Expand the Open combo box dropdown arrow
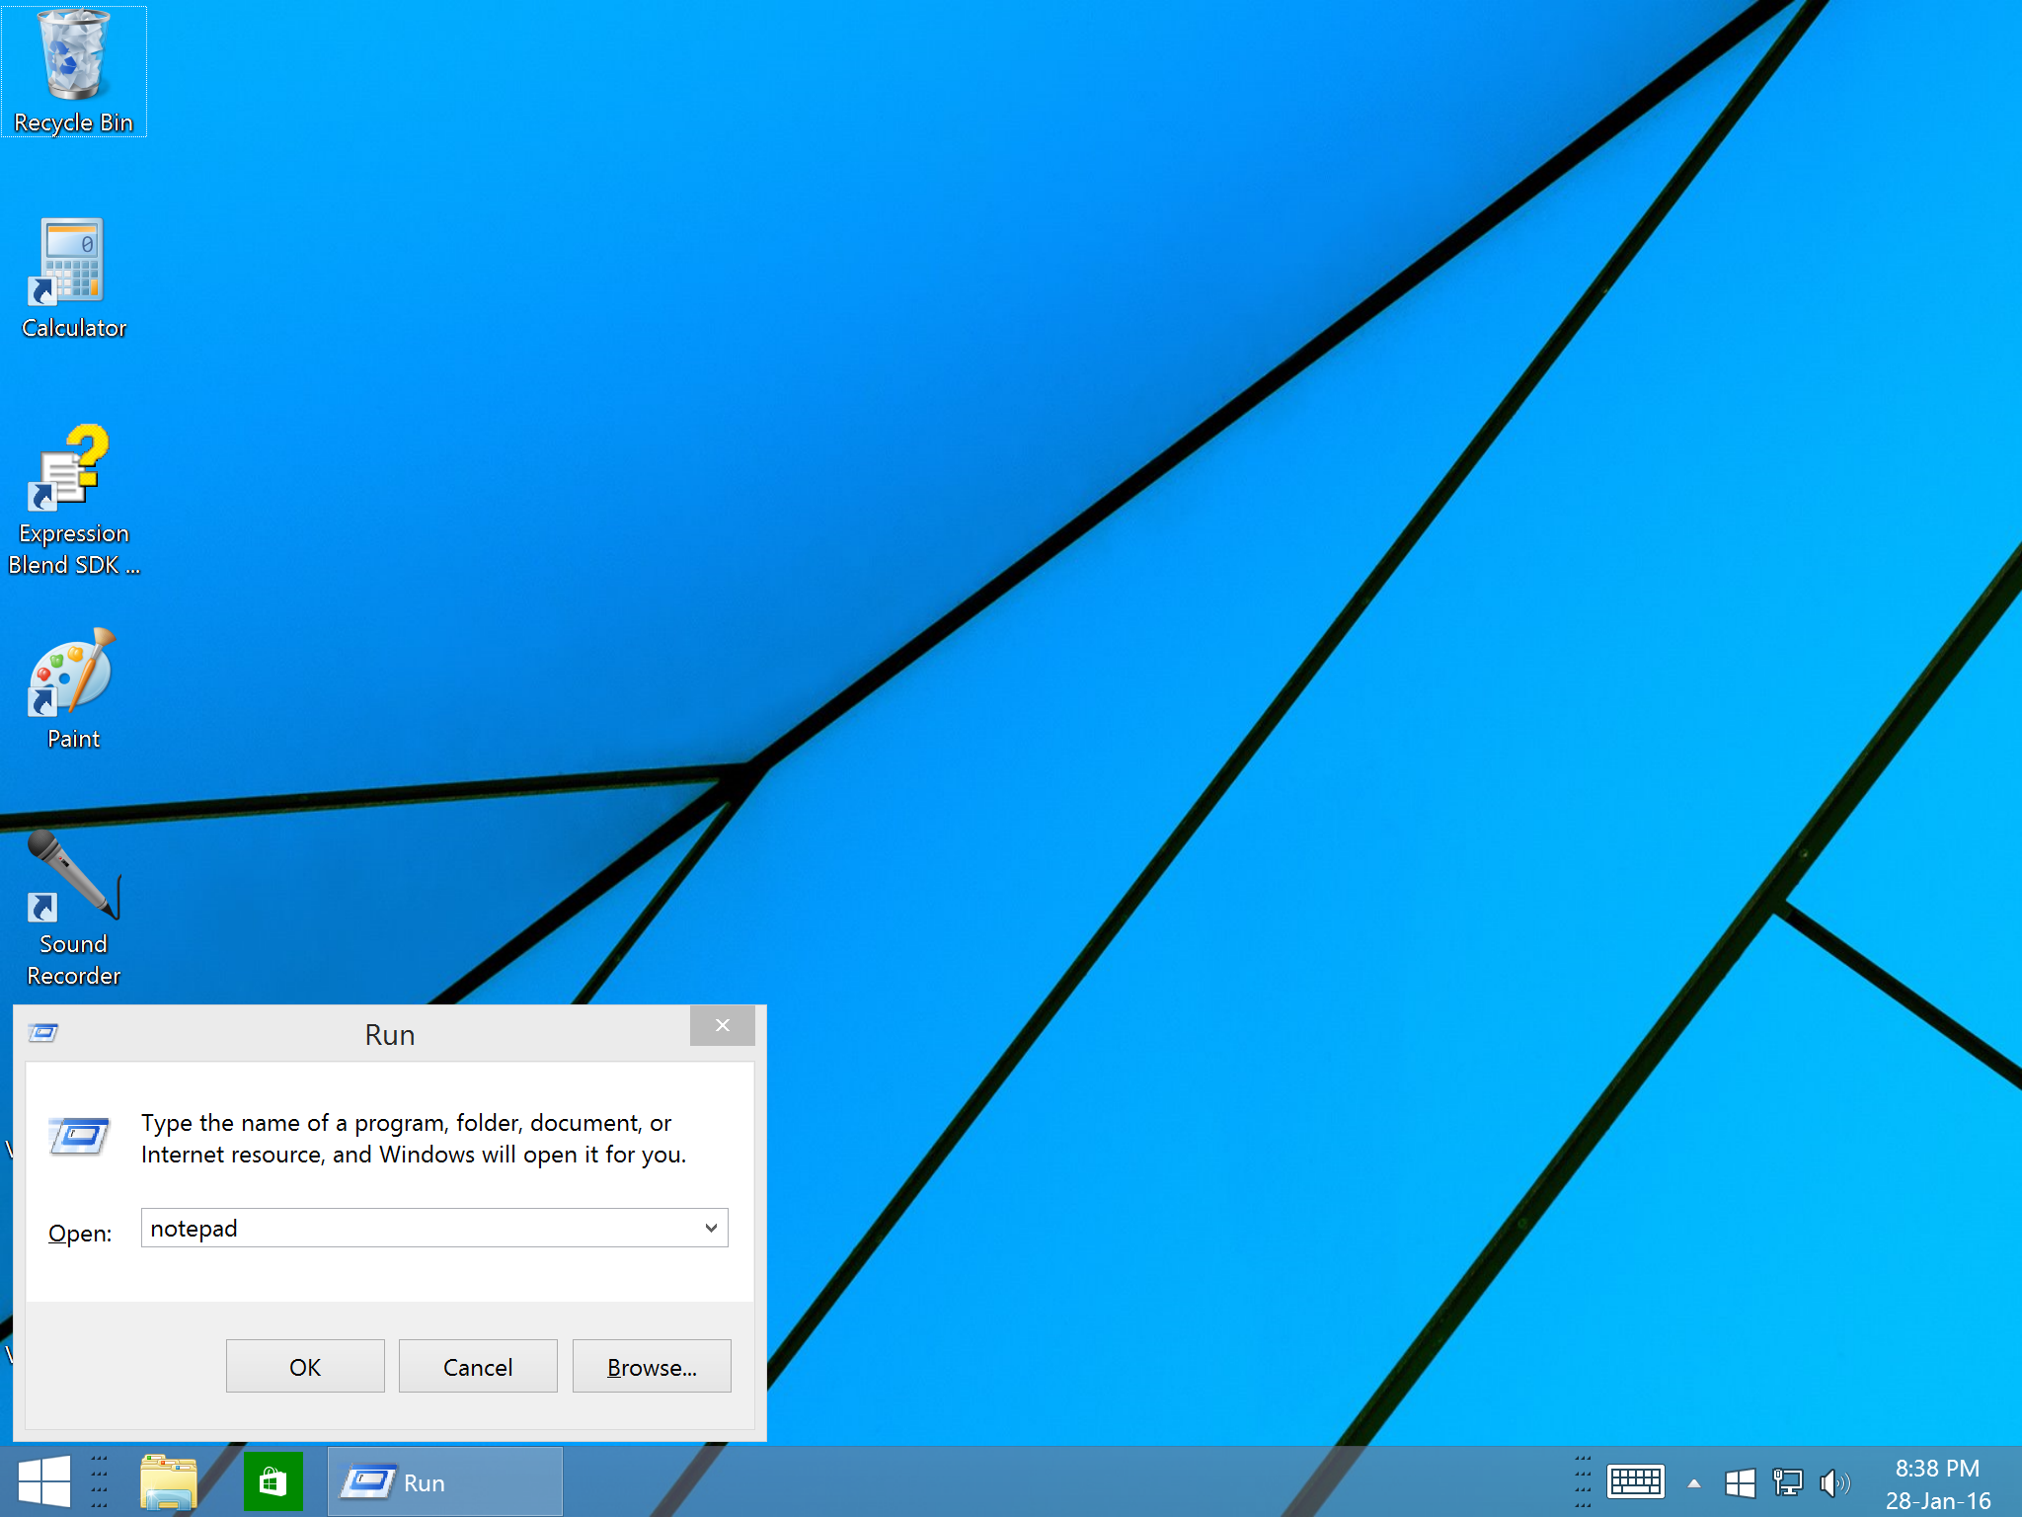The image size is (2022, 1517). [x=711, y=1228]
